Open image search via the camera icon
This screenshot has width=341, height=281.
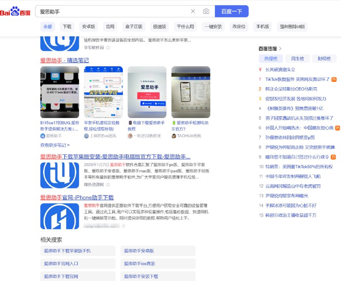pos(206,12)
